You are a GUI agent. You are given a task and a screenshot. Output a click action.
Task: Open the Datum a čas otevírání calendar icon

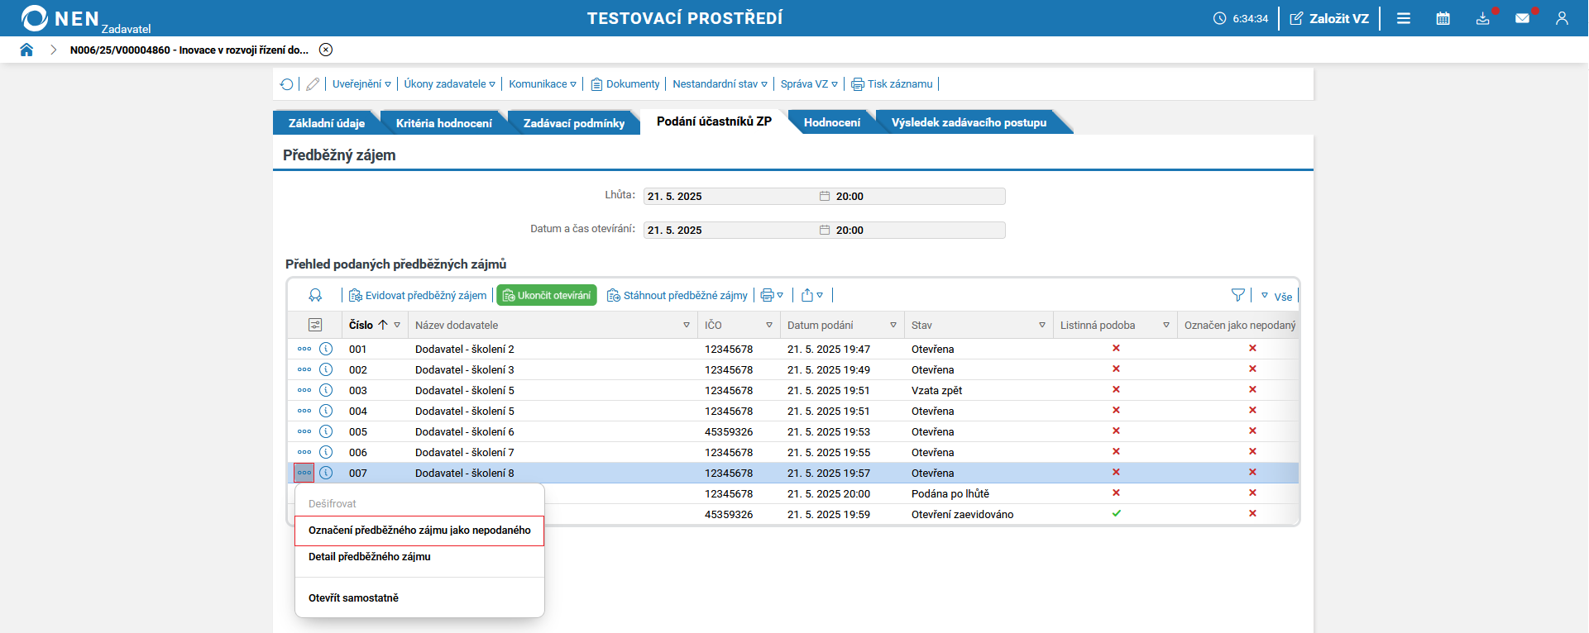825,230
